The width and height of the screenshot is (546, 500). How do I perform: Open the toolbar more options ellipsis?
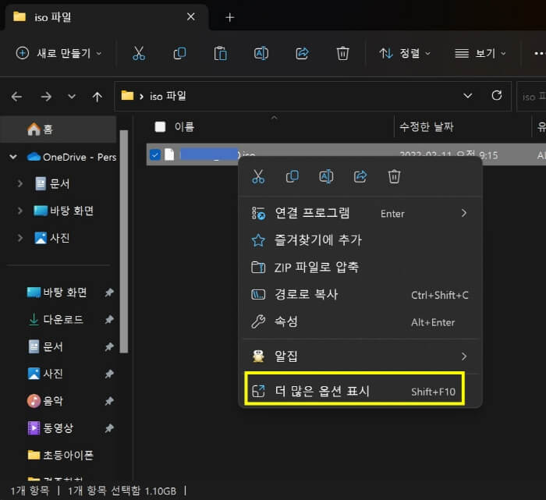[539, 53]
